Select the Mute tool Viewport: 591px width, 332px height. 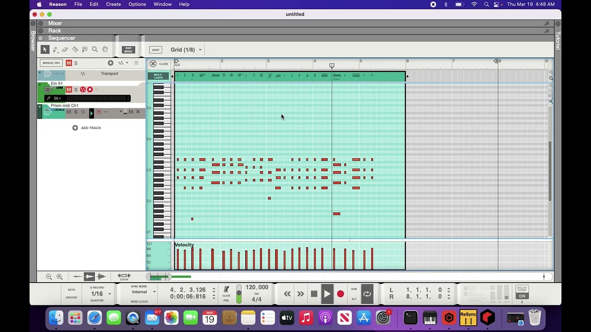(84, 49)
